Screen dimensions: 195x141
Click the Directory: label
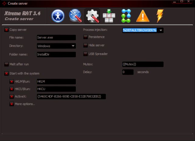[x=16, y=46]
